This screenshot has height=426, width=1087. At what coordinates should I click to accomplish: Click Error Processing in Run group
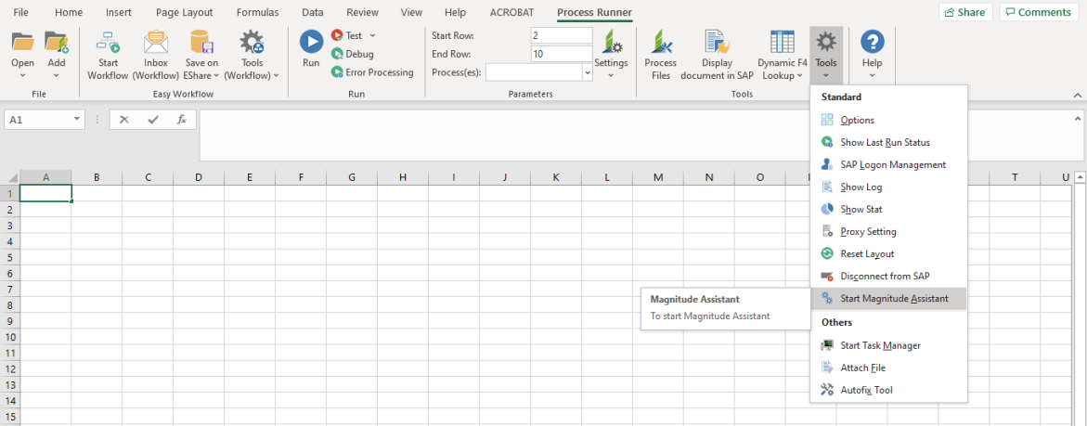[373, 72]
